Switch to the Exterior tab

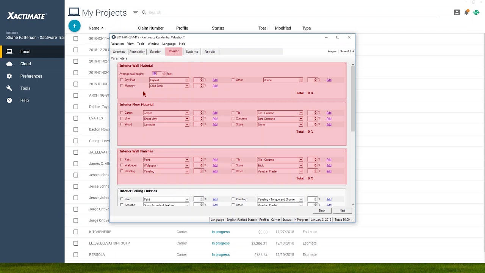155,52
